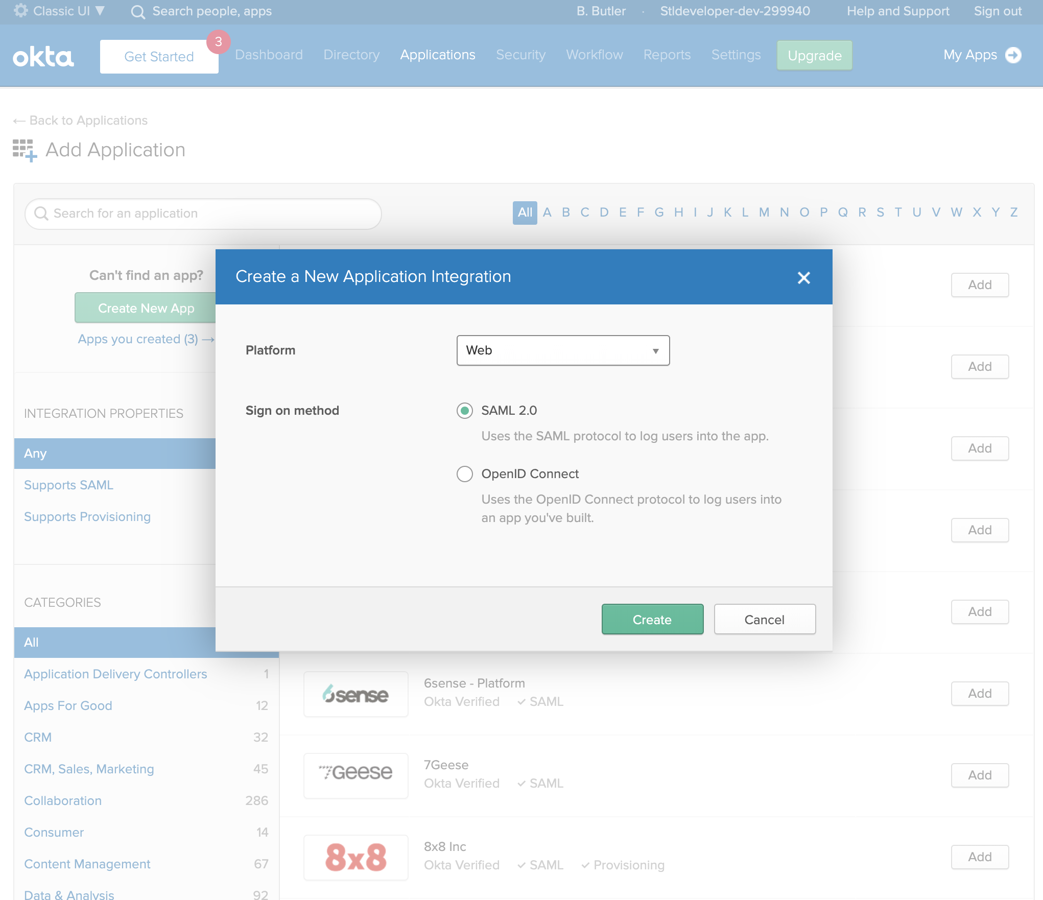Image resolution: width=1043 pixels, height=900 pixels.
Task: Click the B. Butler user name
Action: pos(601,11)
